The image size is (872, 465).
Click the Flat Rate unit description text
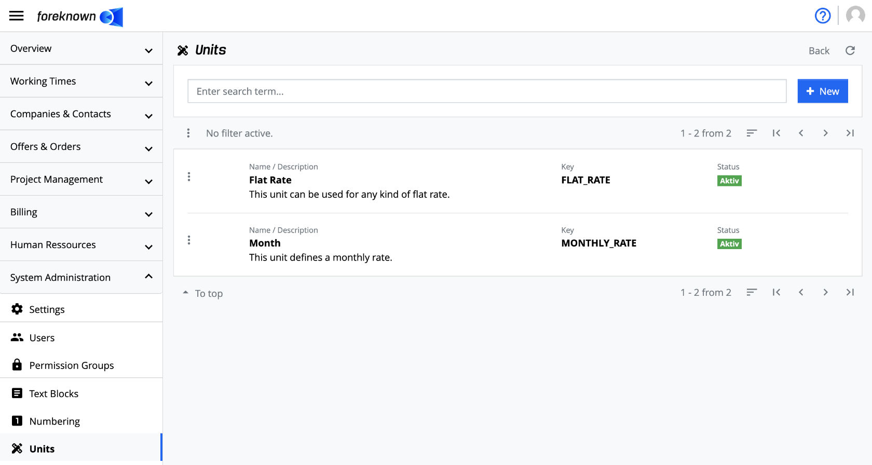click(349, 194)
